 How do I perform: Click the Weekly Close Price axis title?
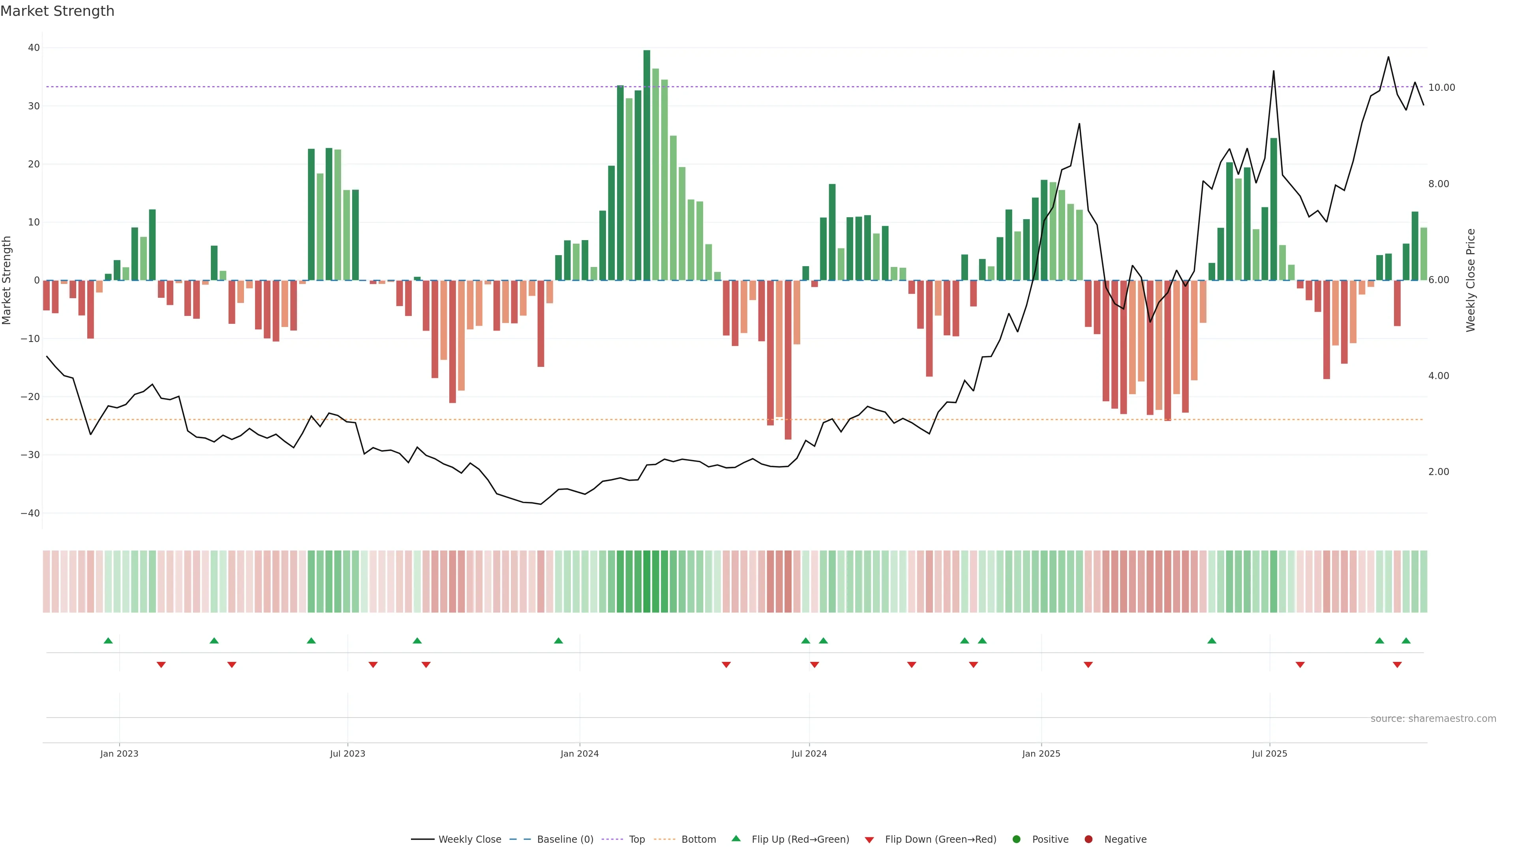pyautogui.click(x=1471, y=280)
